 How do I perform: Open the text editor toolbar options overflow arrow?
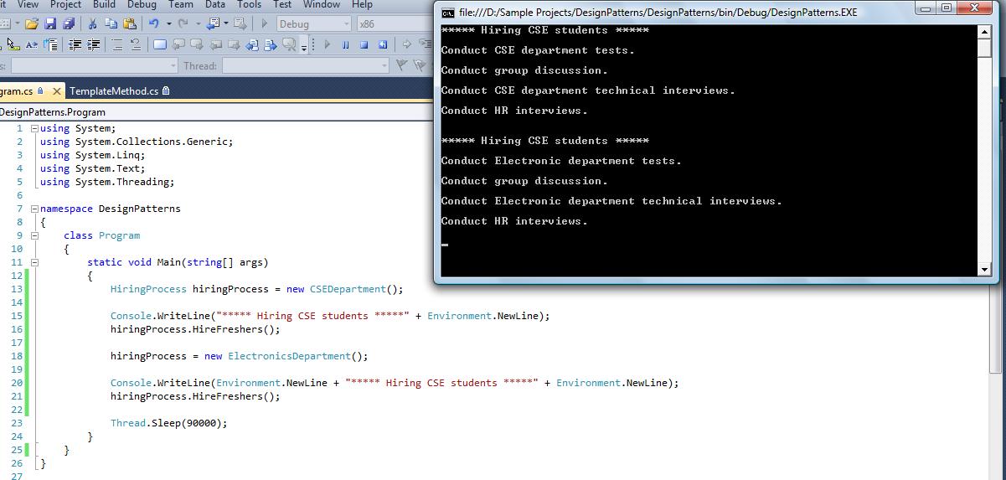pyautogui.click(x=304, y=46)
